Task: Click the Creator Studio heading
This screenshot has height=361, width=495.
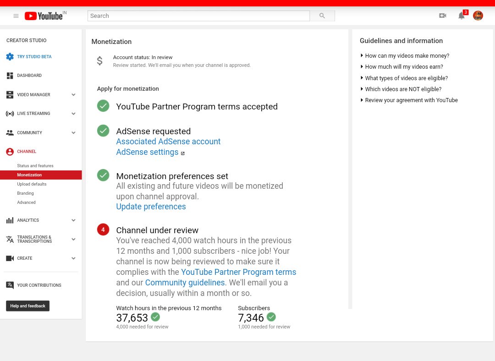Action: coord(27,40)
